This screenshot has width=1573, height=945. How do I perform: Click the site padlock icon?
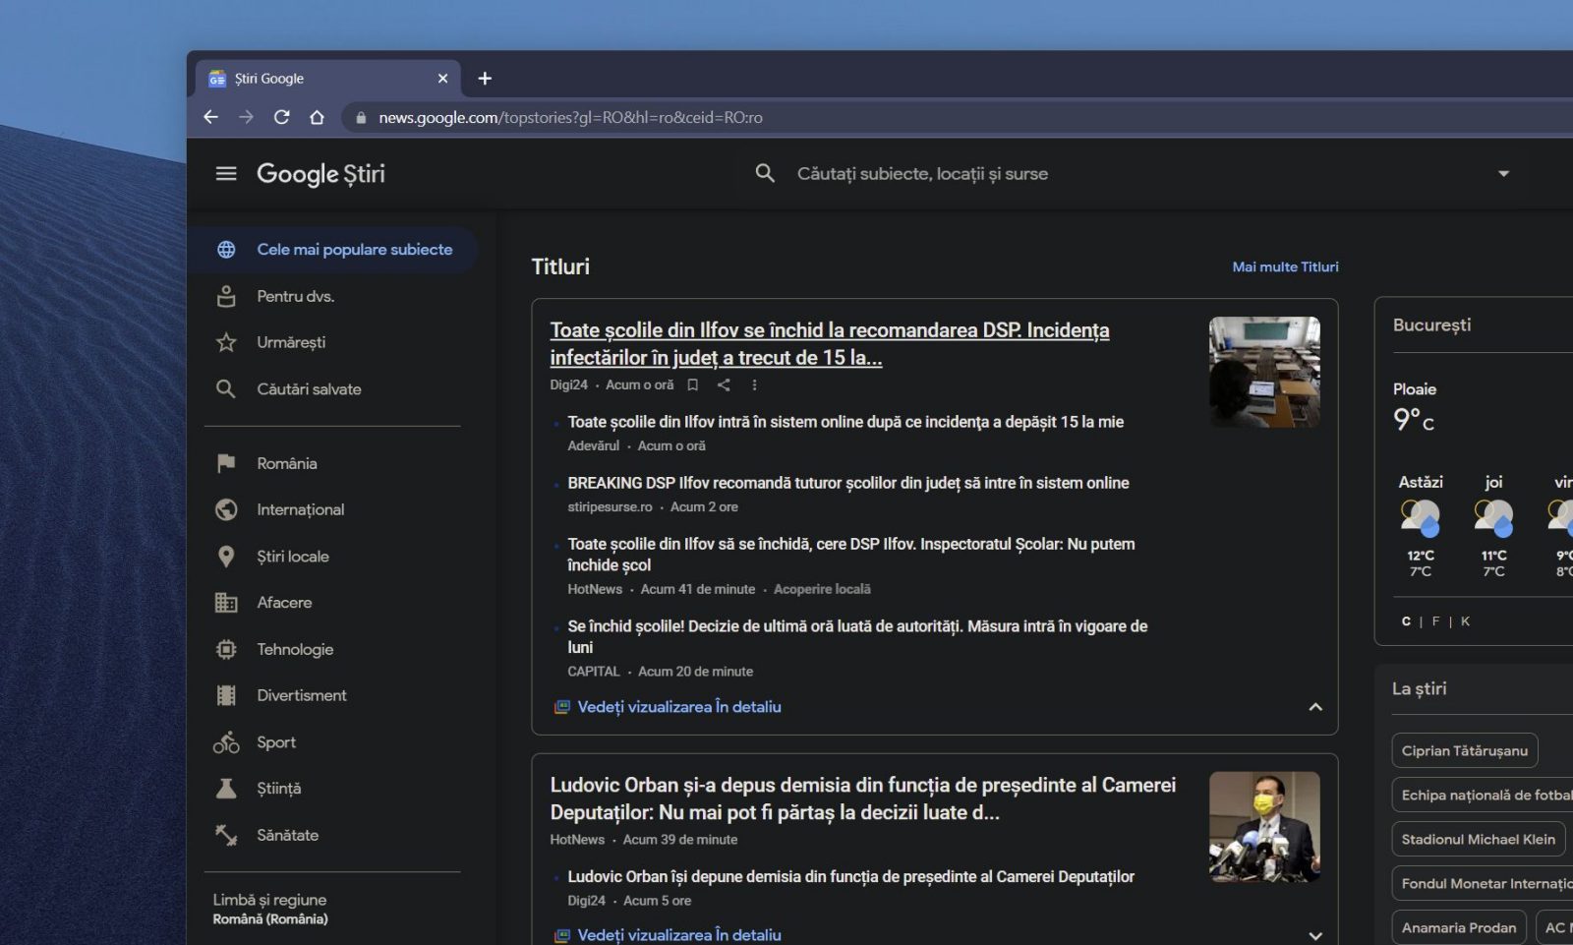[x=361, y=118]
